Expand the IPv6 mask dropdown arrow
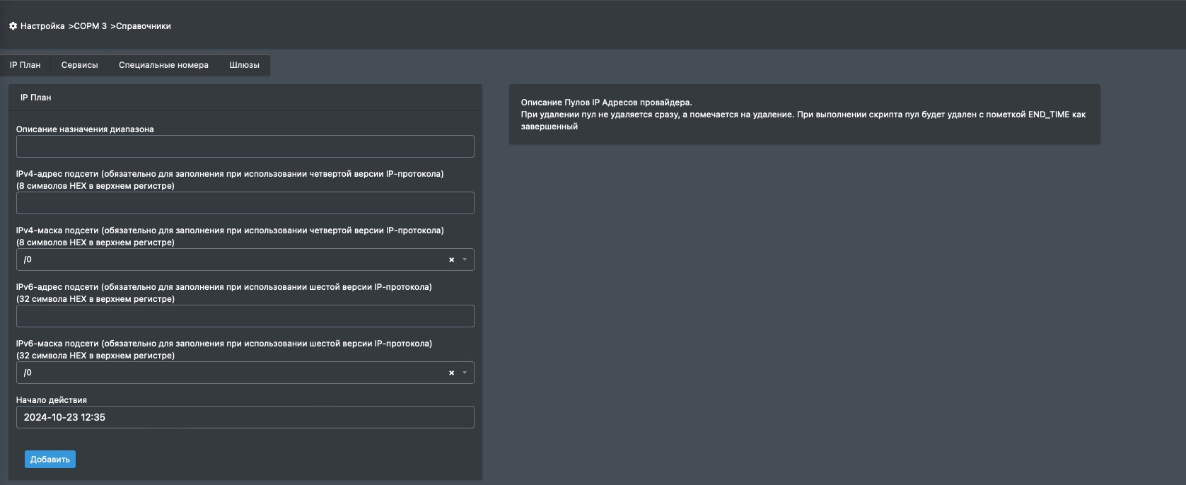The height and width of the screenshot is (485, 1186). 465,373
